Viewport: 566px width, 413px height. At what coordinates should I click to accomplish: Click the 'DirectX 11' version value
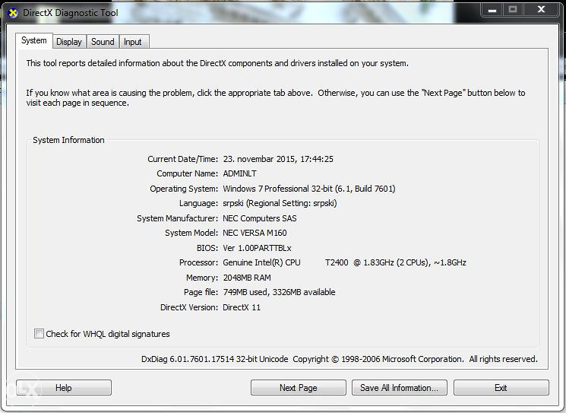[242, 307]
